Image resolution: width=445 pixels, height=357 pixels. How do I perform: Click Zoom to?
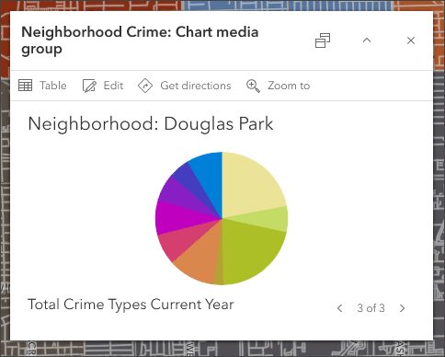pos(279,86)
